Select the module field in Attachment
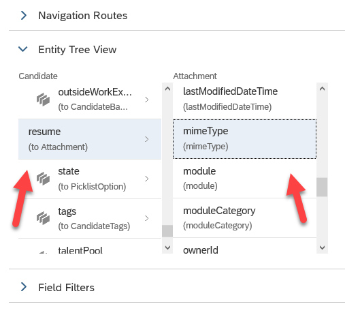The image size is (345, 315). (x=244, y=179)
